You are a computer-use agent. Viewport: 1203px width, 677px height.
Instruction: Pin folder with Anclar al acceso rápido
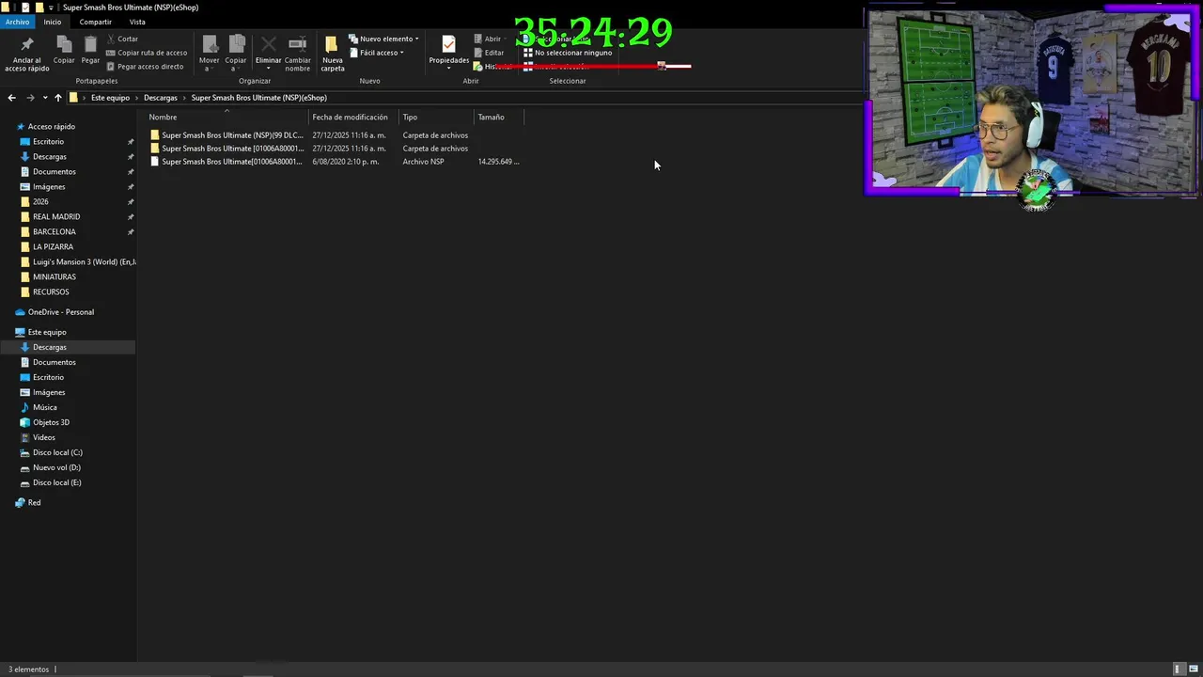click(26, 54)
